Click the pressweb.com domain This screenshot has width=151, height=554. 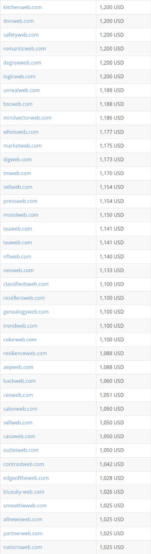click(20, 201)
